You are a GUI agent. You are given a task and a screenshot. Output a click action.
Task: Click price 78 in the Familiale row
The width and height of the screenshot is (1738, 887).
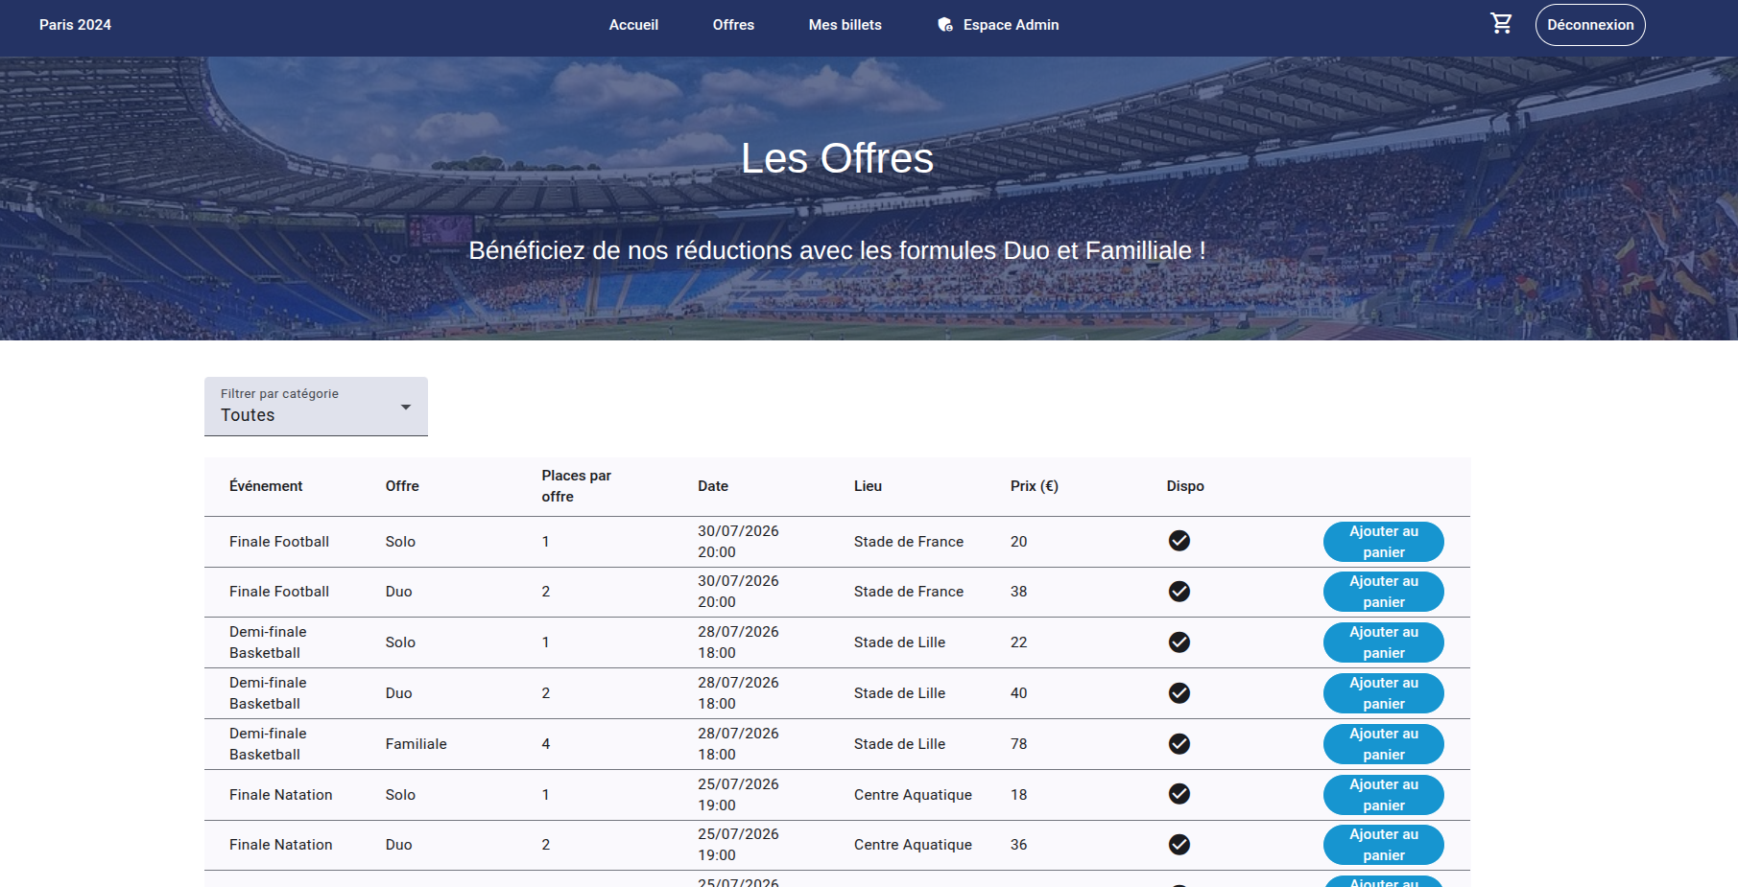(1018, 744)
